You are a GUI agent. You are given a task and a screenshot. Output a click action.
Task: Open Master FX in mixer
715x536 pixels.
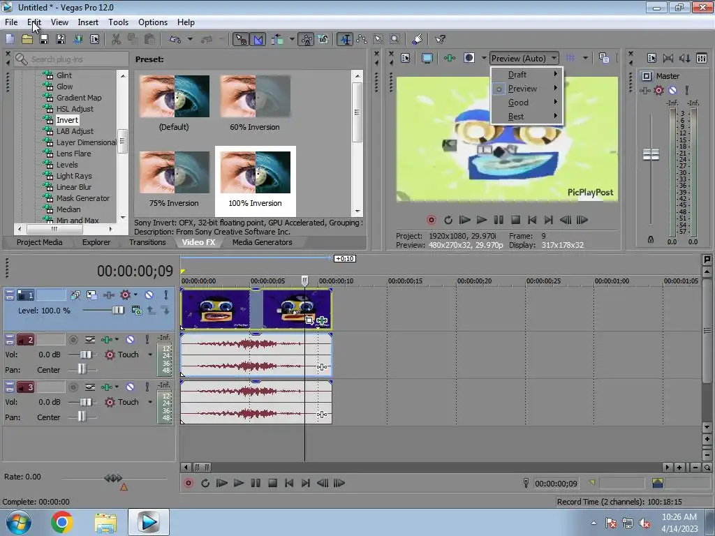tap(644, 91)
